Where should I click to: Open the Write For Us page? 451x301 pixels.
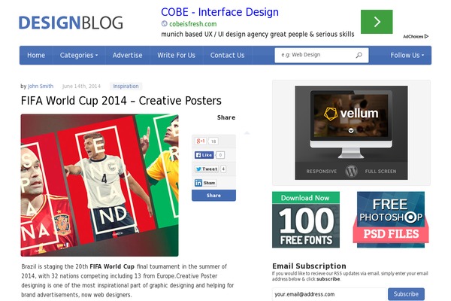tap(177, 55)
